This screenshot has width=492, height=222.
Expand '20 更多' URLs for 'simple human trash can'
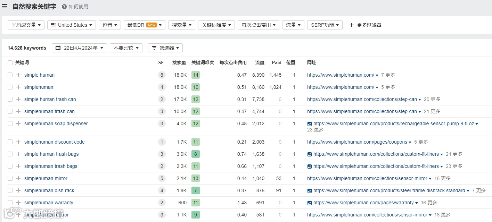[432, 99]
